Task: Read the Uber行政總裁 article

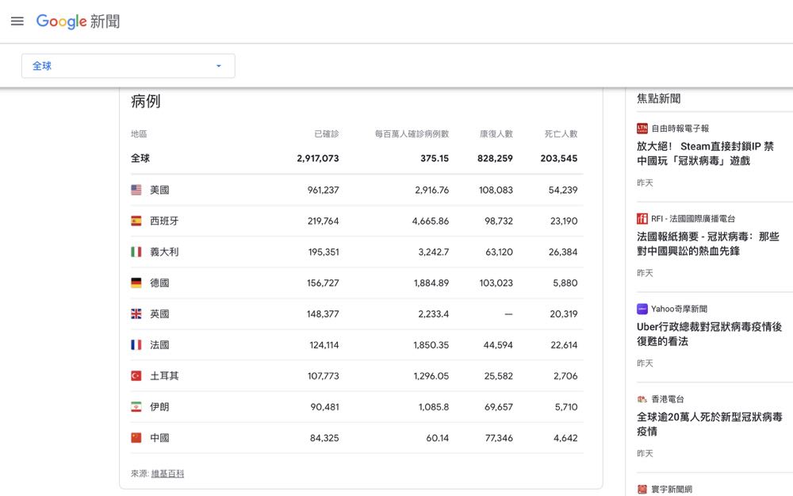Action: coord(709,334)
